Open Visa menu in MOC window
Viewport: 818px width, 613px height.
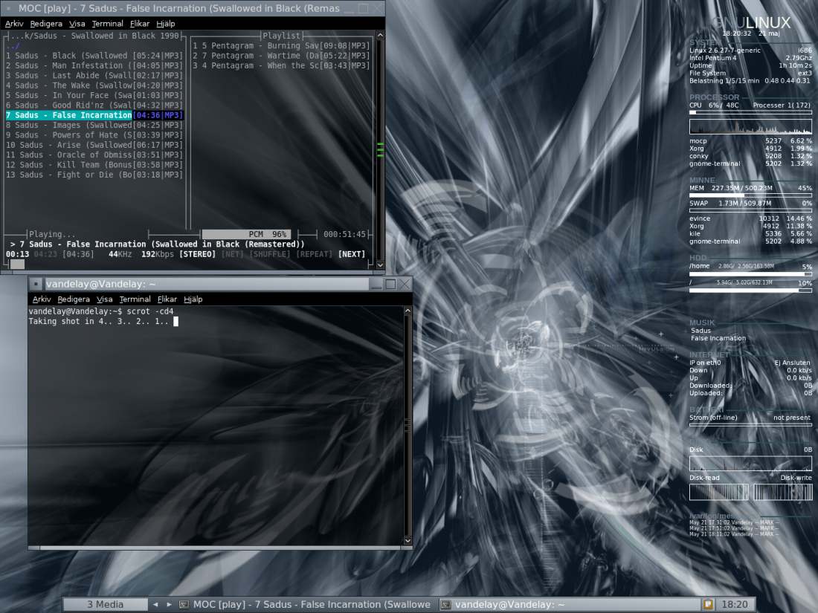point(77,24)
